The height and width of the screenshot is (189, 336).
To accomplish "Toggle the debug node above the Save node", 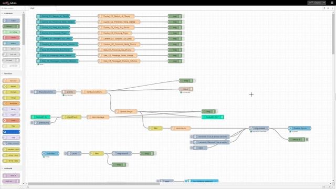I will pyautogui.click(x=194, y=81).
